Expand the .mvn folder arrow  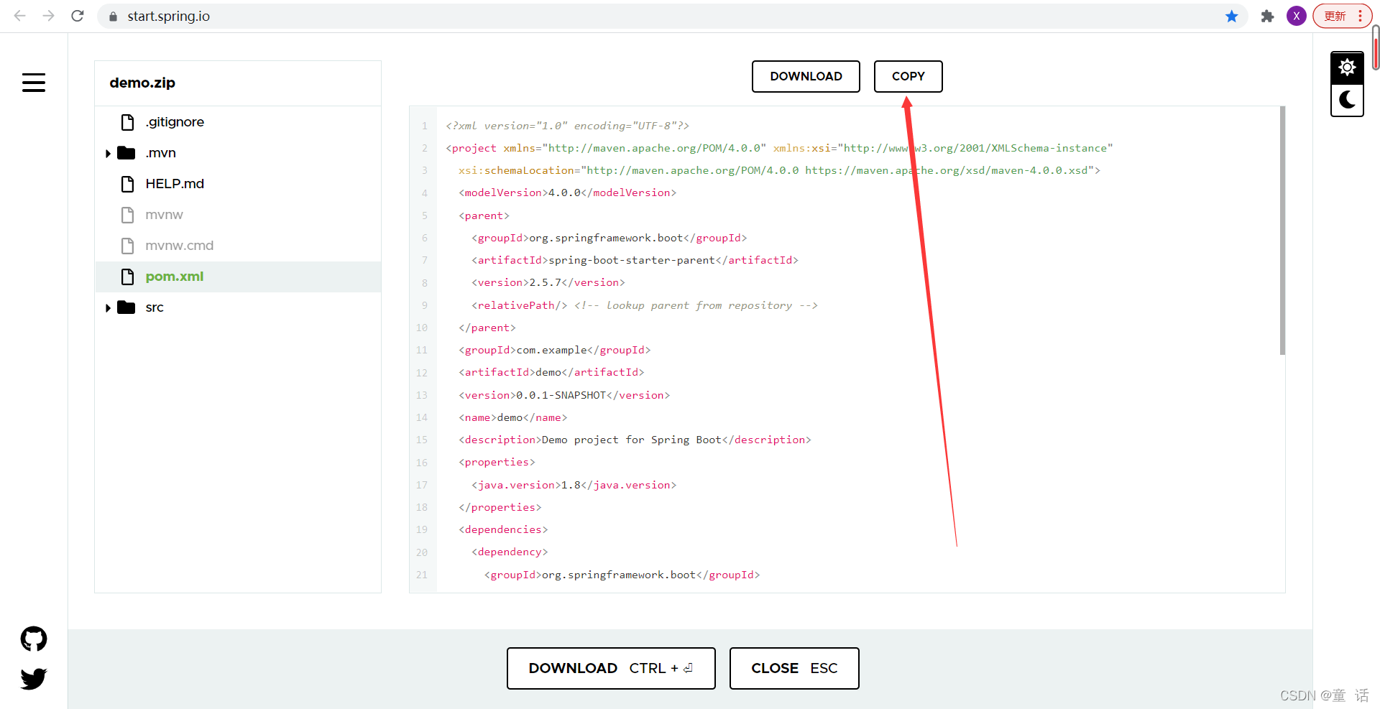pos(108,154)
